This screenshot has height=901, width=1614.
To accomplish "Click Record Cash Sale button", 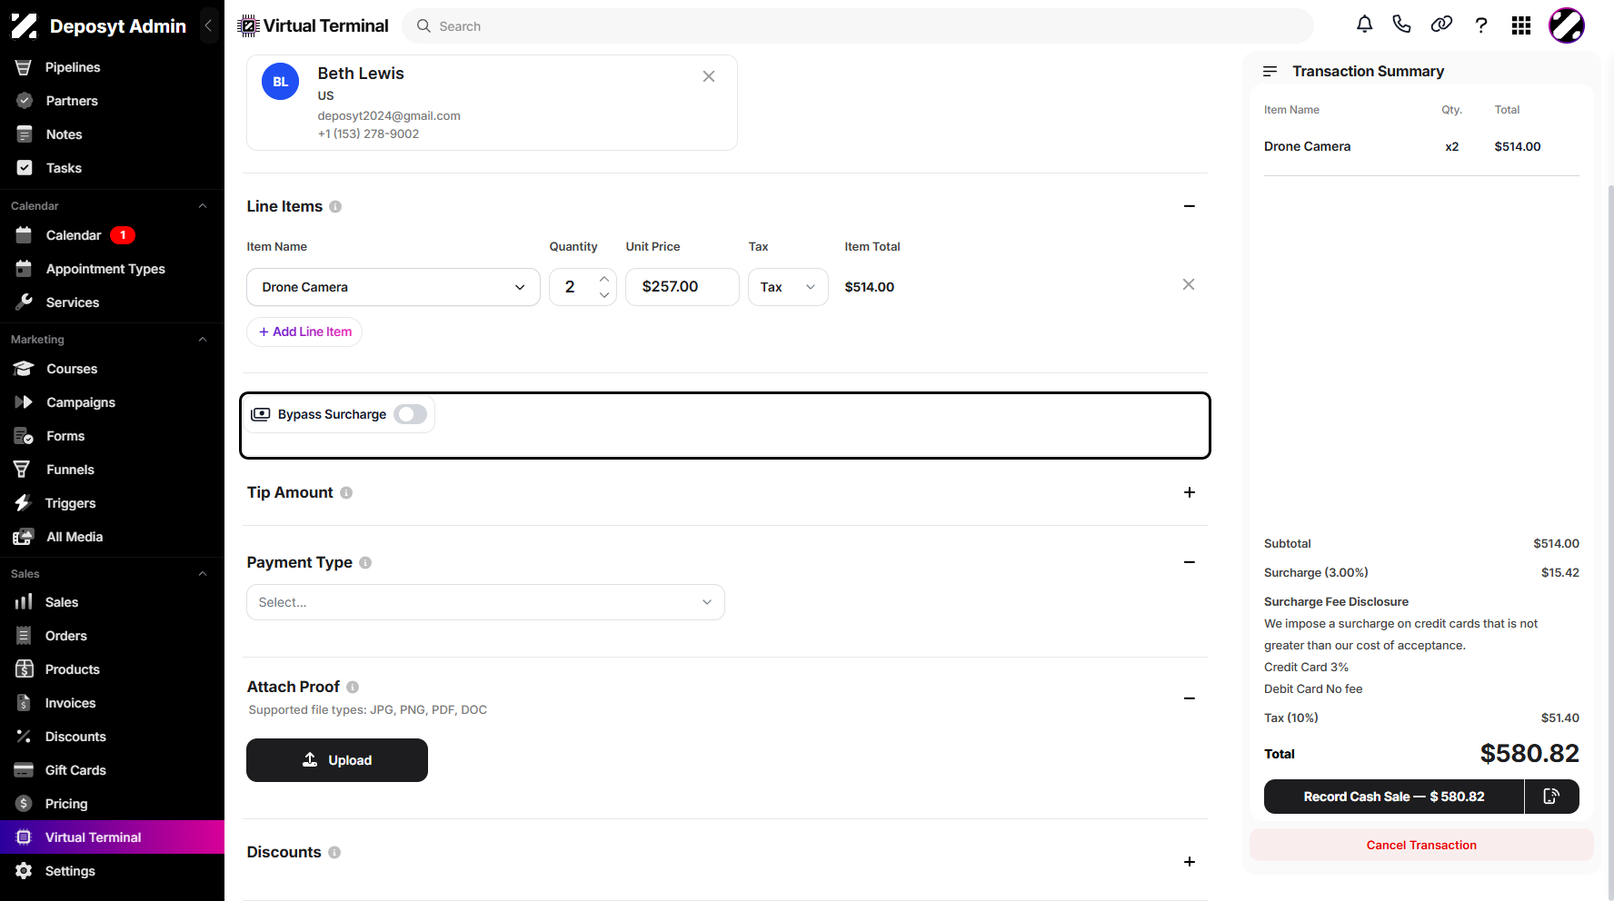I will point(1394,797).
